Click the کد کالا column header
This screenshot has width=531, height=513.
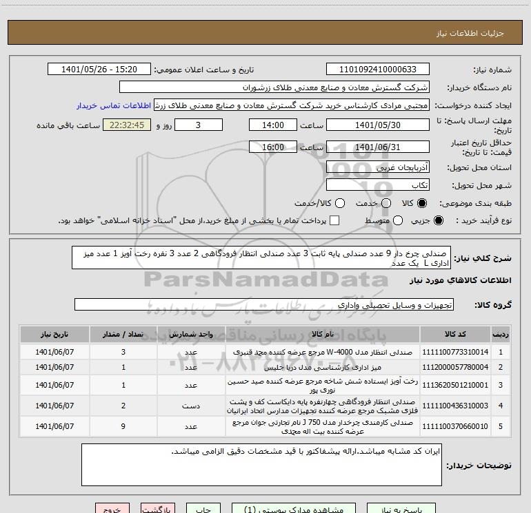point(455,334)
